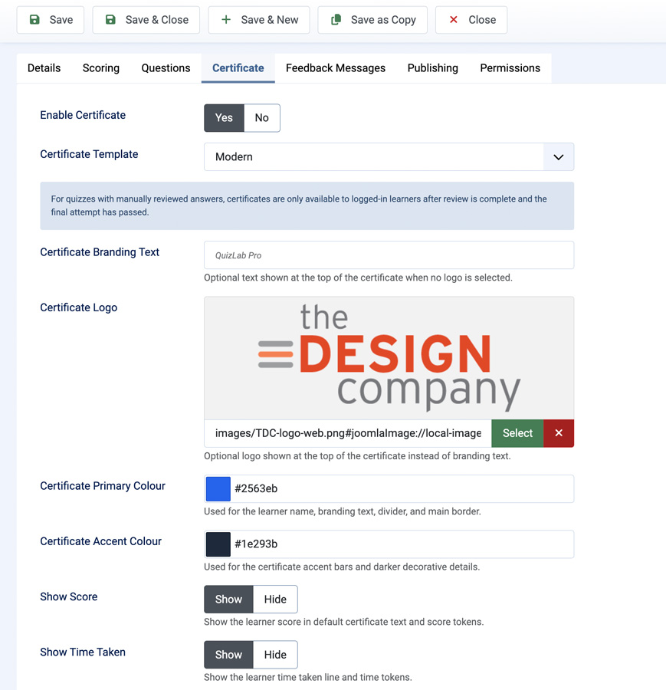Open the Questions tab
The image size is (666, 690).
point(166,67)
